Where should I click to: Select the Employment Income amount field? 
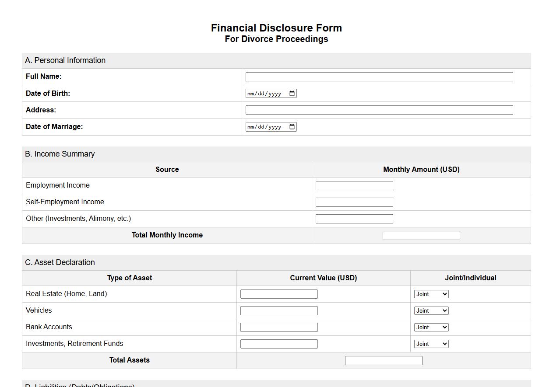[x=354, y=185]
